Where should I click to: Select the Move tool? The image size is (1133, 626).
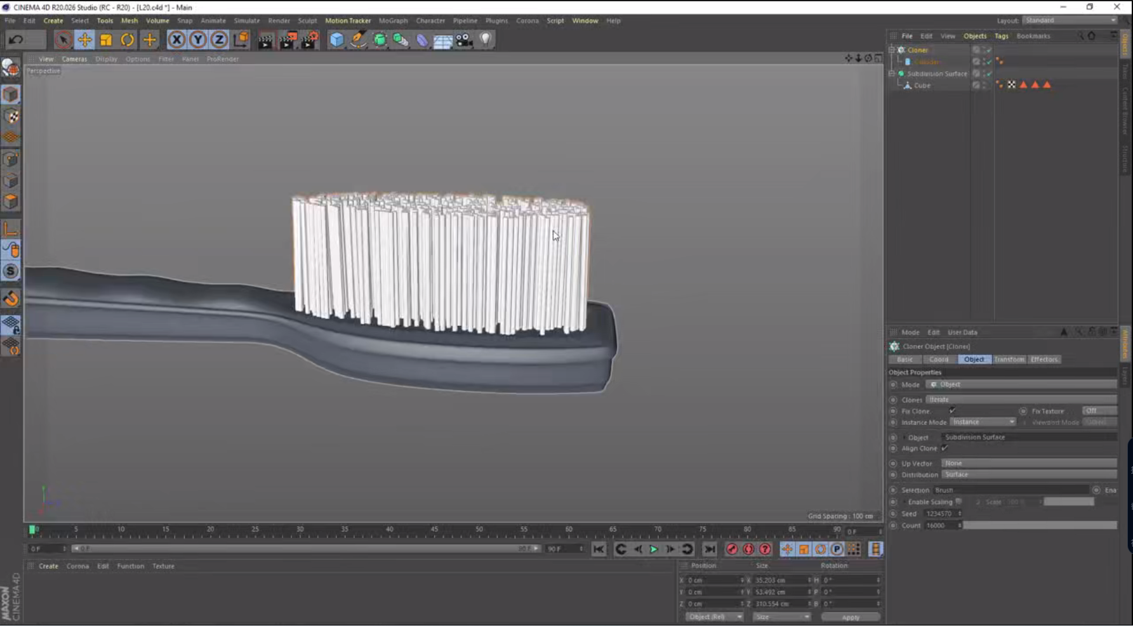[84, 39]
